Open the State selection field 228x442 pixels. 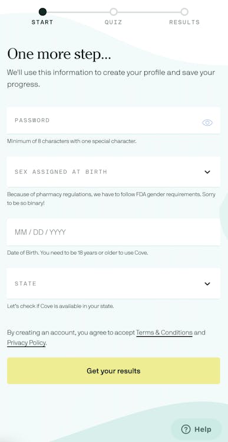point(113,284)
